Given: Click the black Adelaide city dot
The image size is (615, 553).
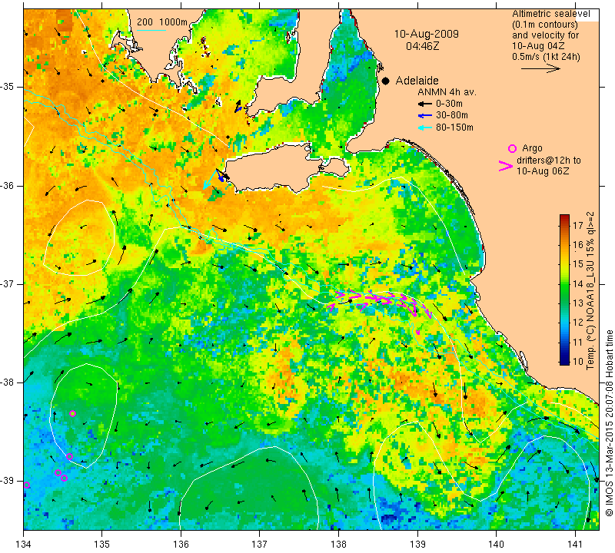Looking at the screenshot, I should tap(386, 81).
